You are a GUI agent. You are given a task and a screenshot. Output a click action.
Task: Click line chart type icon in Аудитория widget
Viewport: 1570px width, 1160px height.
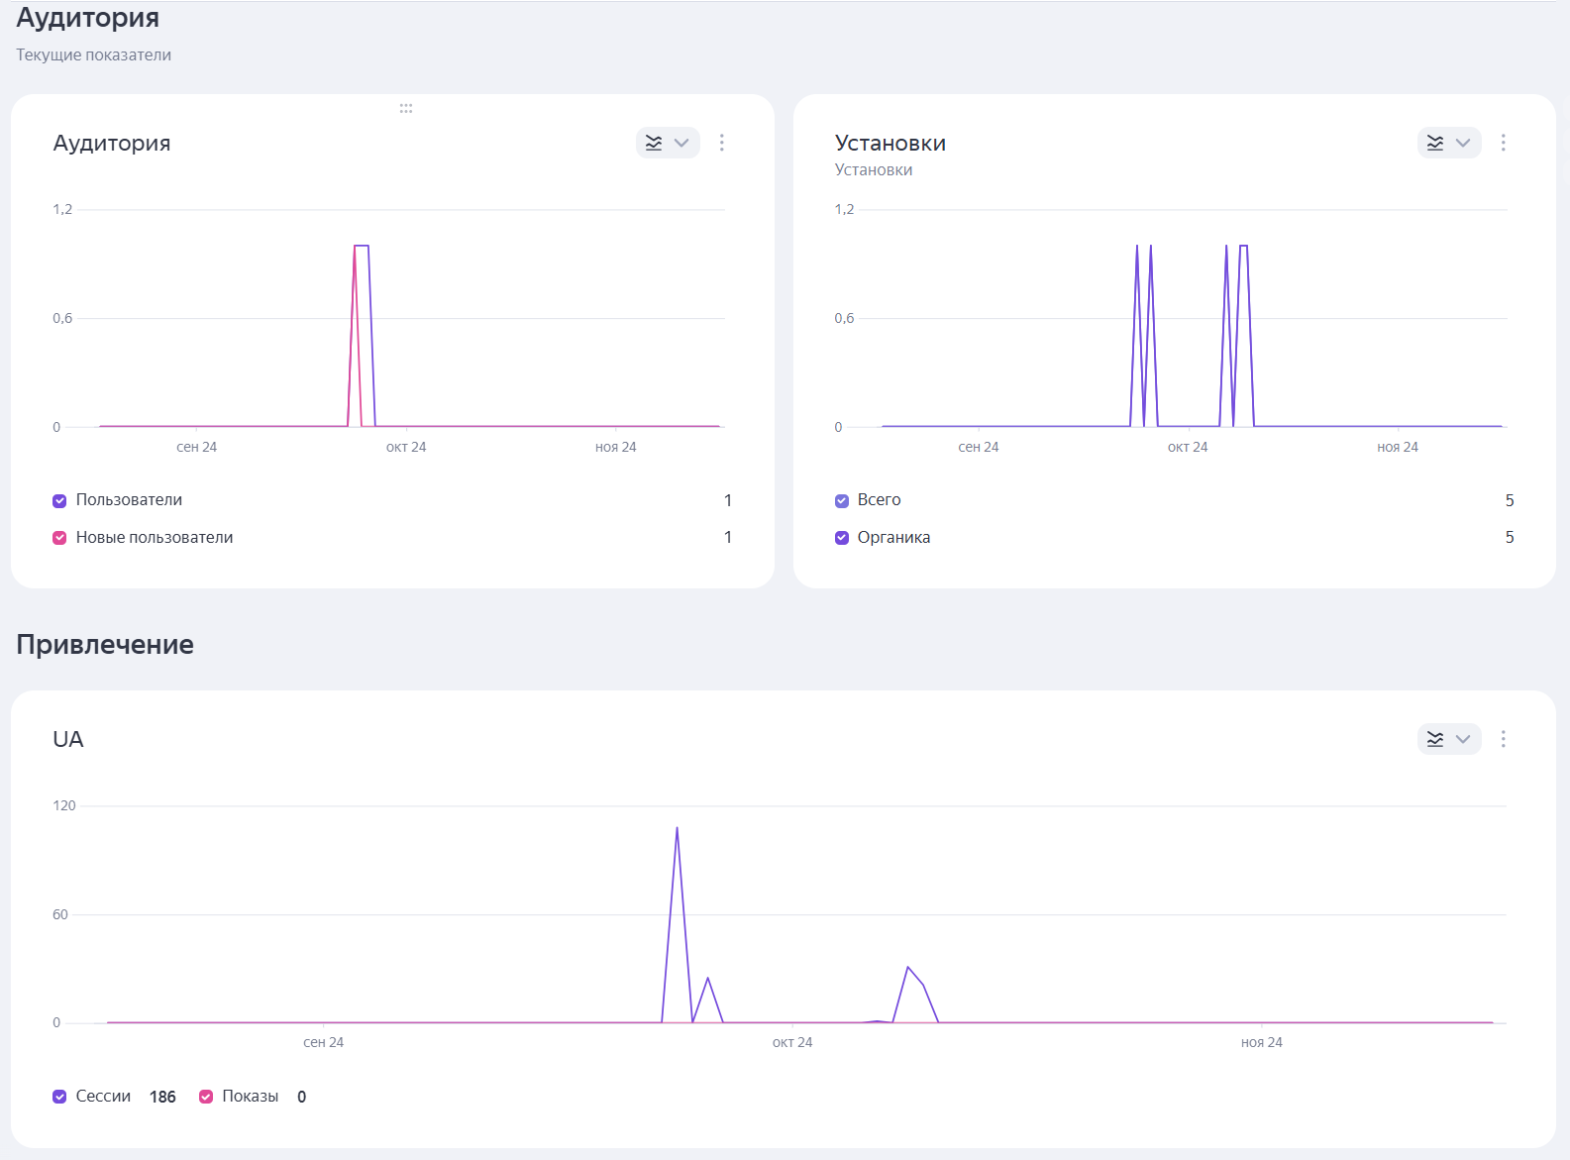654,143
